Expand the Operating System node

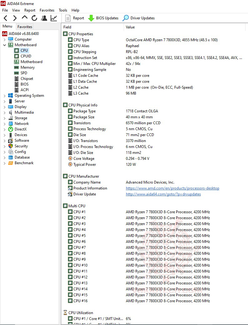pos(5,96)
